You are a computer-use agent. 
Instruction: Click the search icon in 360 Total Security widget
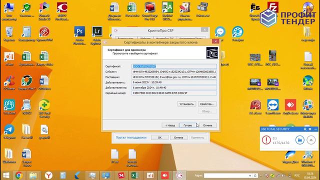pyautogui.click(x=305, y=129)
